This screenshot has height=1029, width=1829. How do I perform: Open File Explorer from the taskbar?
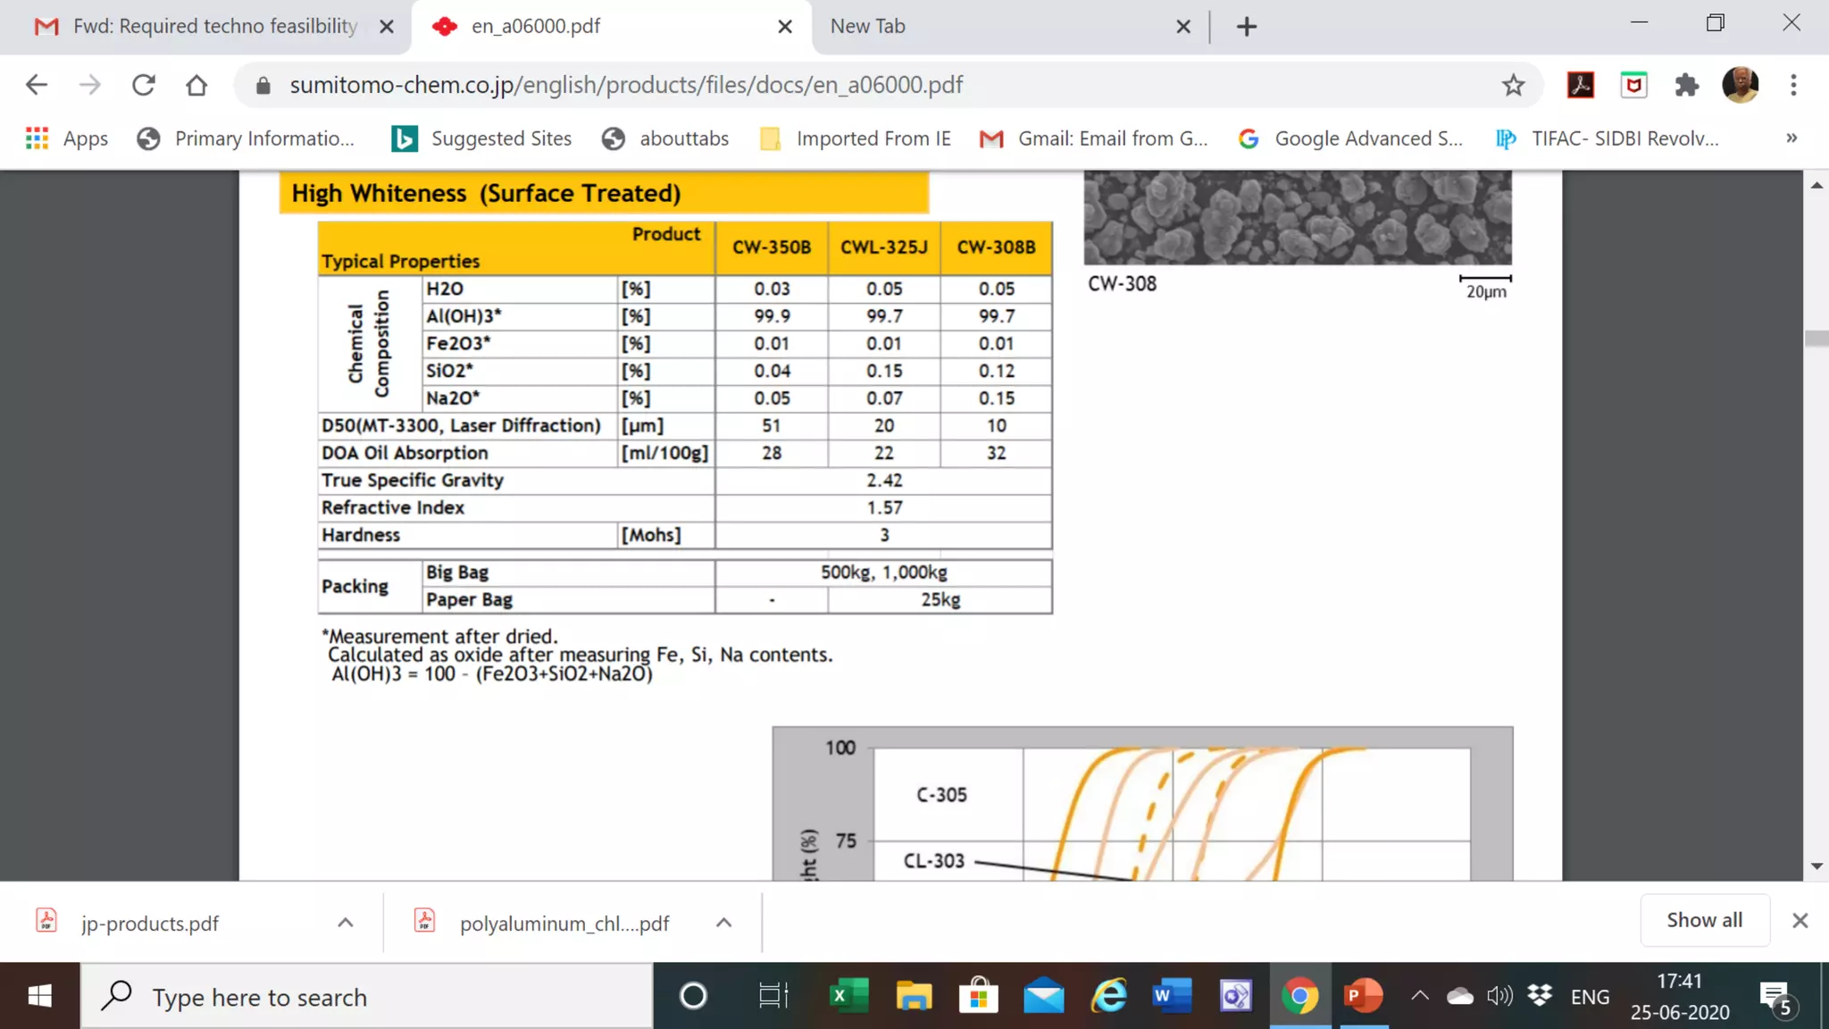coord(914,995)
